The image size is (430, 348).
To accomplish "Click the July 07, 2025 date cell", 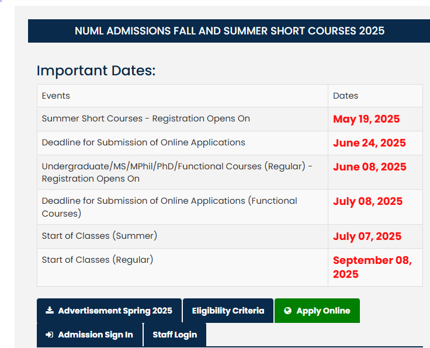I will coord(375,236).
